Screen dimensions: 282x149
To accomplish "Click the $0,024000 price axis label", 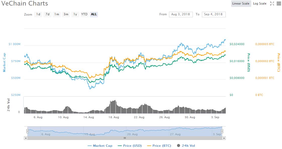I will pos(237,44).
